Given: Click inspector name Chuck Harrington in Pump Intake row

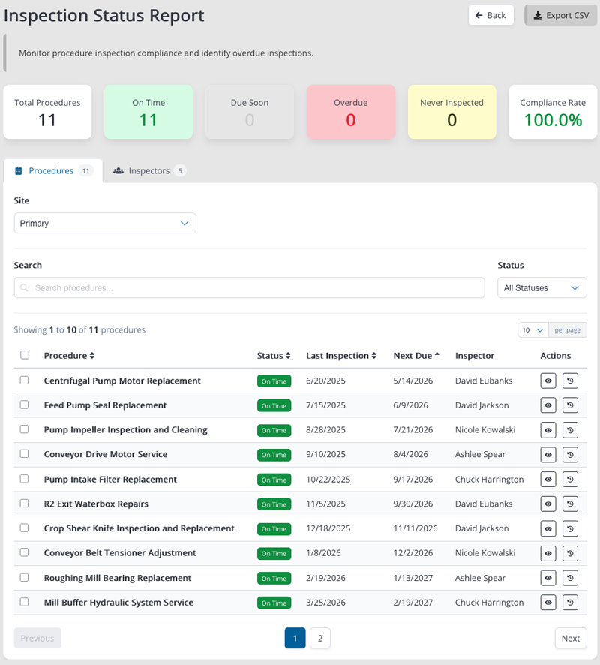Looking at the screenshot, I should click(x=490, y=480).
